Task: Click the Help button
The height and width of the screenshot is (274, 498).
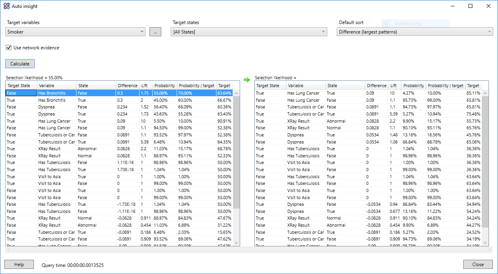Action: [x=19, y=265]
